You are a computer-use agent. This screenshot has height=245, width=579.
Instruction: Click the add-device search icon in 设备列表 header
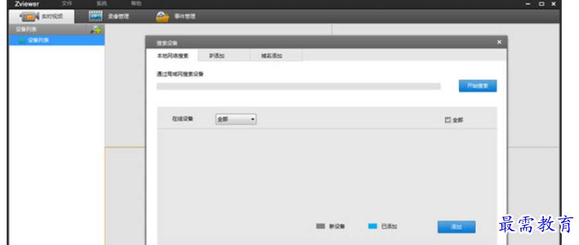[x=96, y=30]
